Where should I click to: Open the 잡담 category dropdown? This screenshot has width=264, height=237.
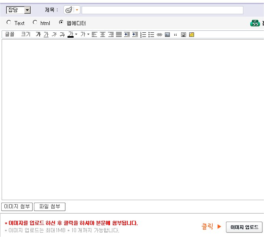pyautogui.click(x=27, y=10)
